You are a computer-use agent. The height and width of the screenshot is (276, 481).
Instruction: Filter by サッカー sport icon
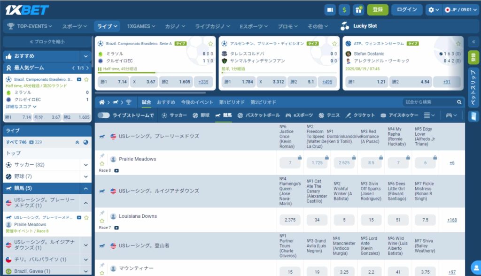click(174, 115)
